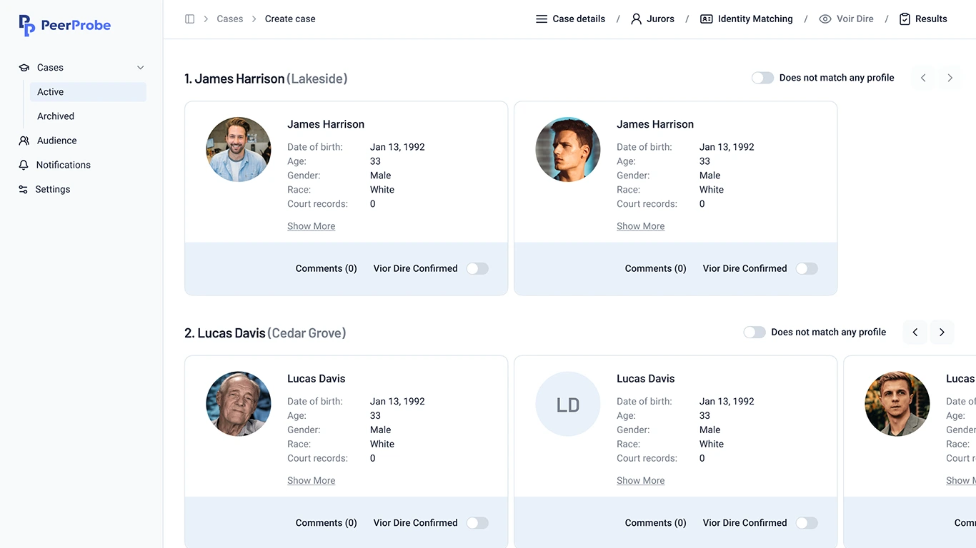This screenshot has height=548, width=976.
Task: Click heading 1. James Harrison (Lakeside)
Action: [266, 78]
